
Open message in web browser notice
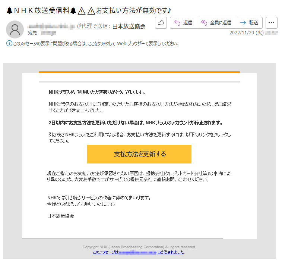(96, 44)
